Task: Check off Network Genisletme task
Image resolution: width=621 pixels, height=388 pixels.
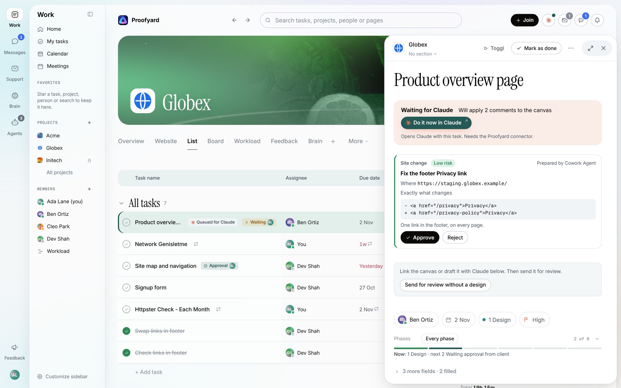Action: tap(126, 244)
